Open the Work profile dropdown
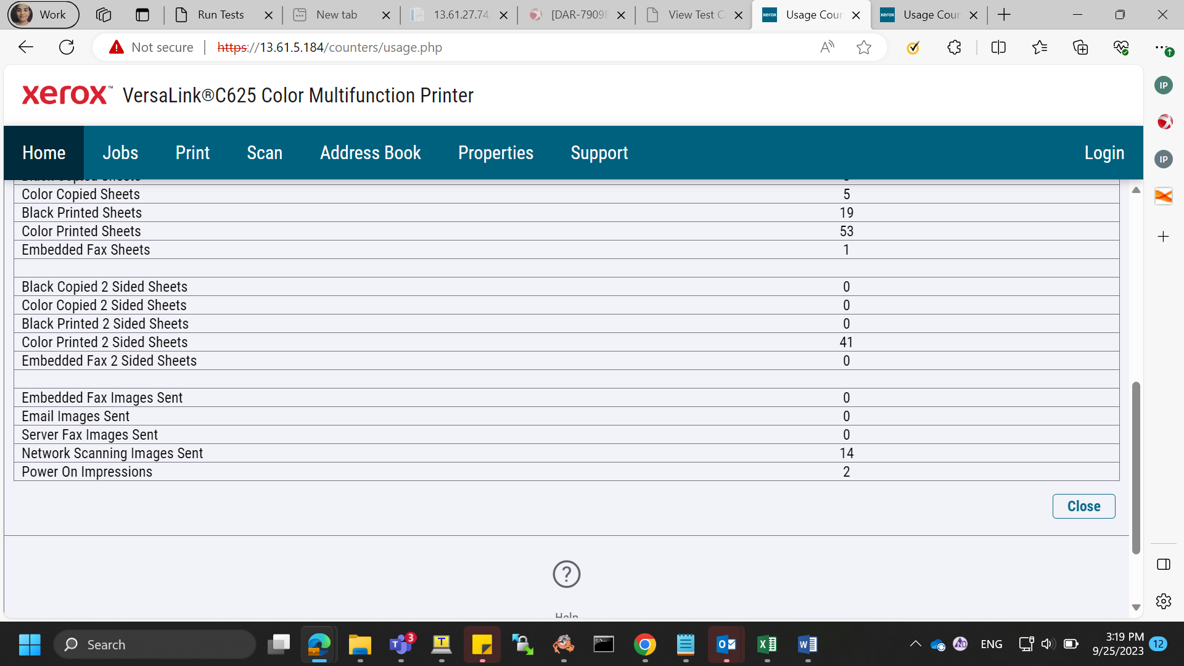 click(43, 15)
